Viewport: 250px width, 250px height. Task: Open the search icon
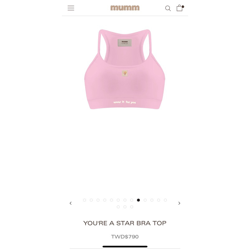click(168, 8)
